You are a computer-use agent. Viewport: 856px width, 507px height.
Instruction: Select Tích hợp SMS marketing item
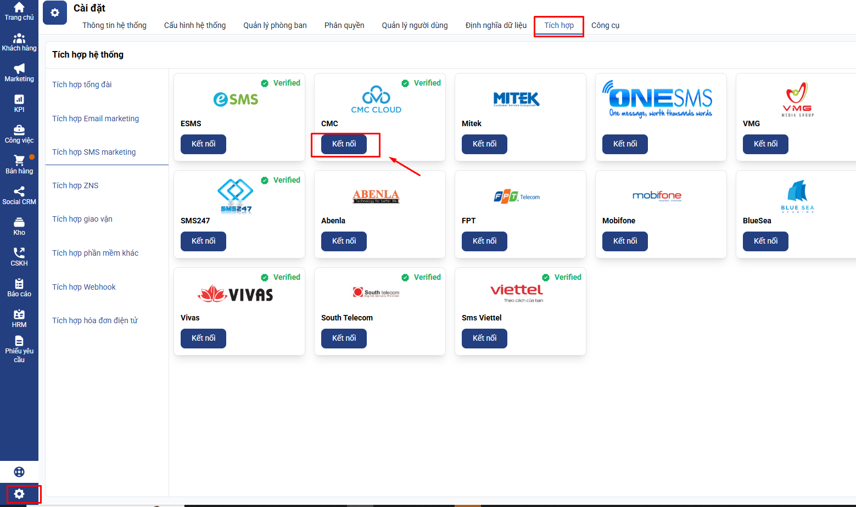click(x=94, y=152)
